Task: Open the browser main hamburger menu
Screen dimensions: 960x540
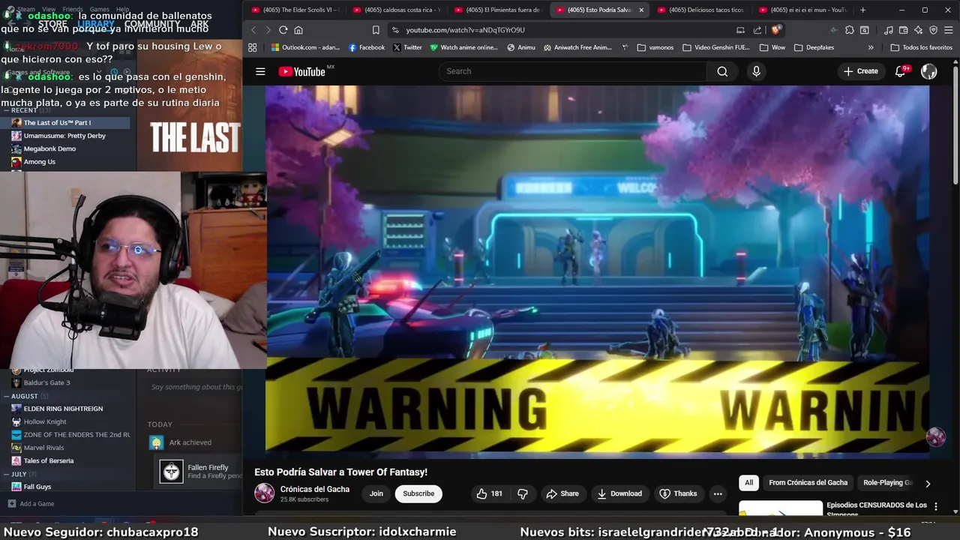Action: point(948,30)
